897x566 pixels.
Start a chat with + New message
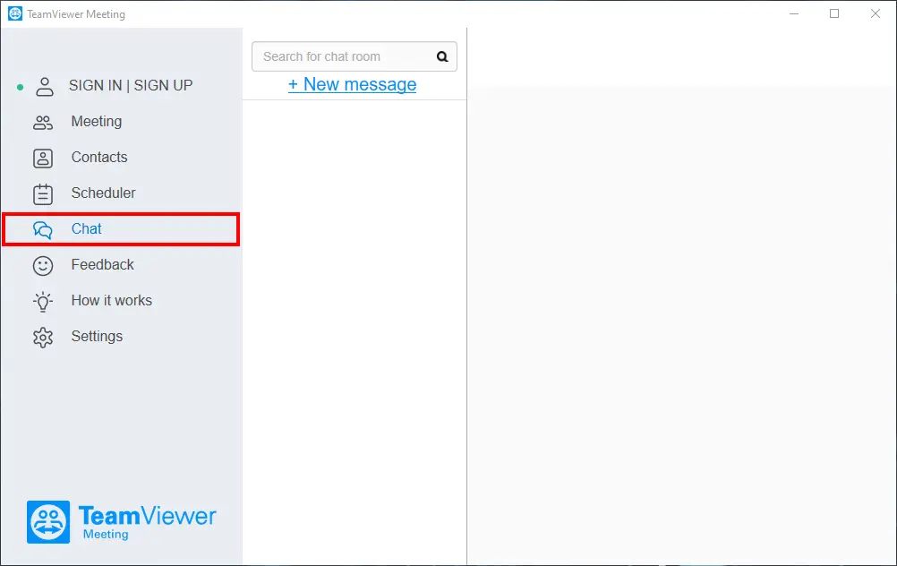point(353,84)
